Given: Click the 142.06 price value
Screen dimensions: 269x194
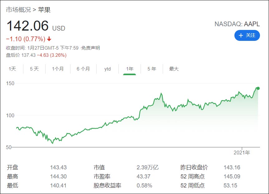Looking at the screenshot, I should pos(28,26).
